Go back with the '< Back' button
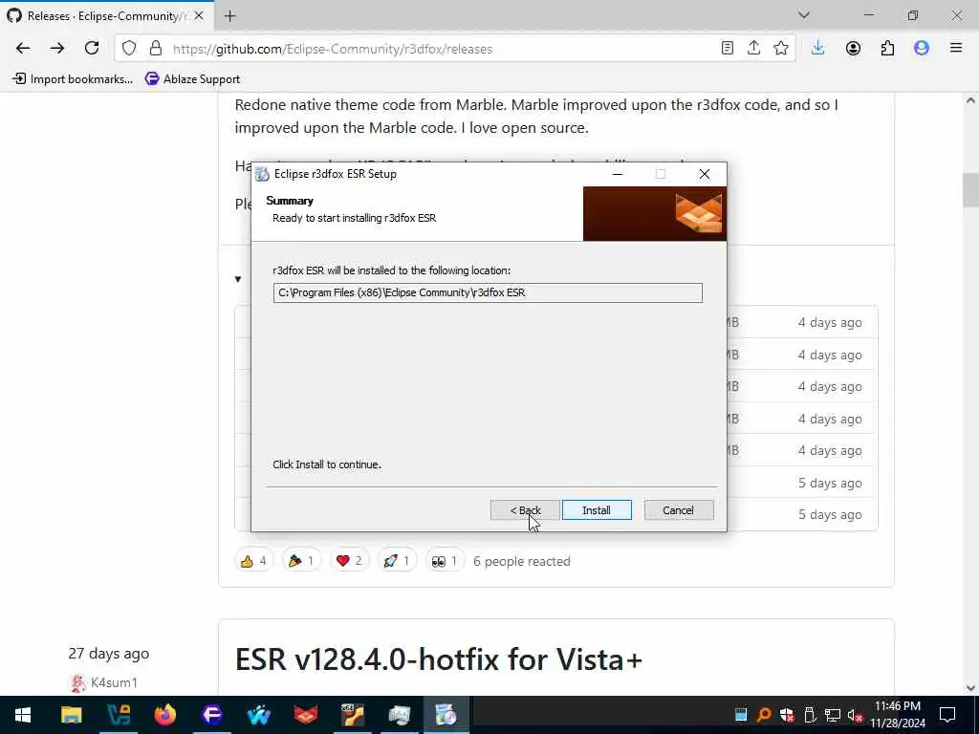Image resolution: width=979 pixels, height=734 pixels. click(x=525, y=510)
